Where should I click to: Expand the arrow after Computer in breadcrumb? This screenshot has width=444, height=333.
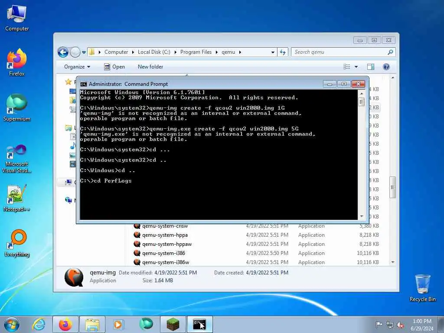tap(133, 52)
